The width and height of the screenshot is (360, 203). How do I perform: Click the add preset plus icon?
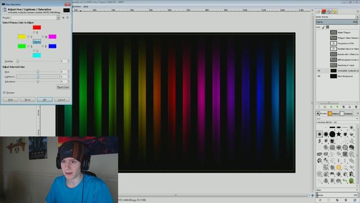pyautogui.click(x=64, y=17)
